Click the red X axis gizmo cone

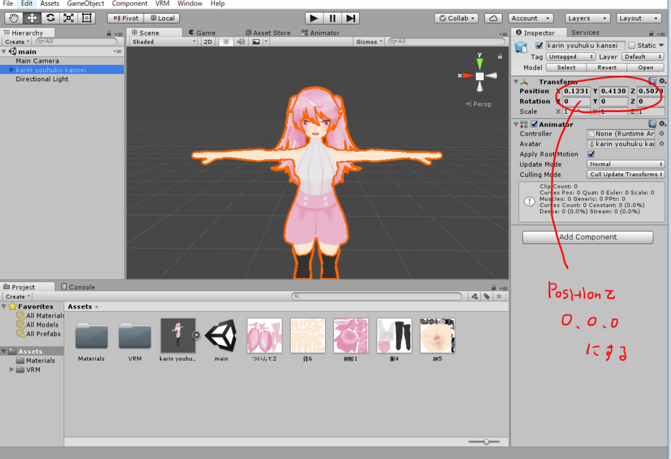tap(468, 76)
